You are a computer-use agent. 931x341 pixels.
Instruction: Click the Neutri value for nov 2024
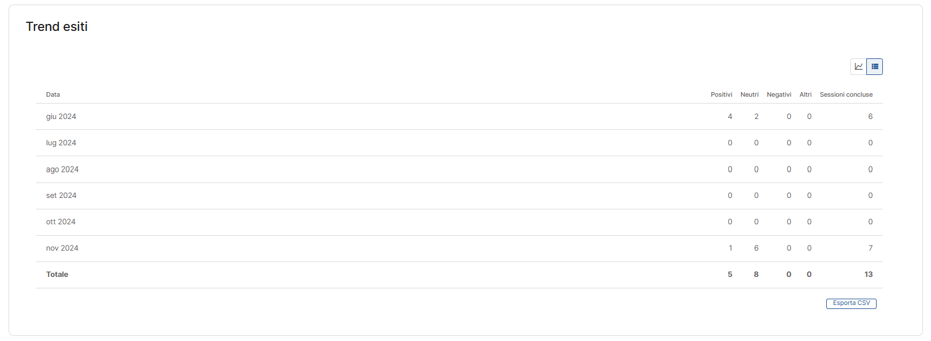point(756,248)
